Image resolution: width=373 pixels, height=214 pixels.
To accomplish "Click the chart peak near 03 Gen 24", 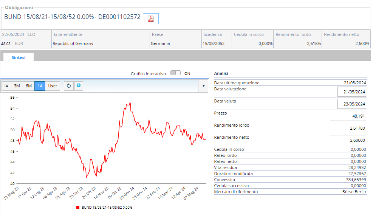I will 130,103.
